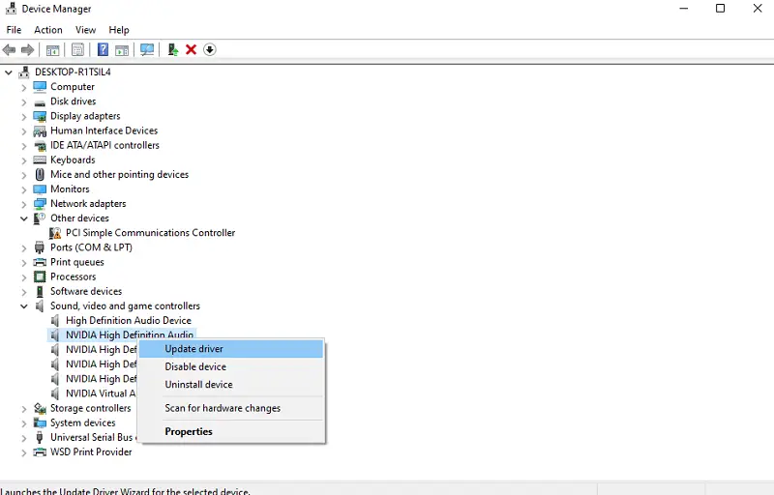This screenshot has width=774, height=495.
Task: Open the Action menu
Action: coord(47,30)
